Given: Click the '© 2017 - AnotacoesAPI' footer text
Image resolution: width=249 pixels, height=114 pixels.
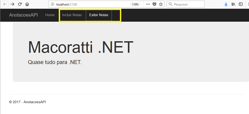Looking at the screenshot, I should [x=28, y=102].
